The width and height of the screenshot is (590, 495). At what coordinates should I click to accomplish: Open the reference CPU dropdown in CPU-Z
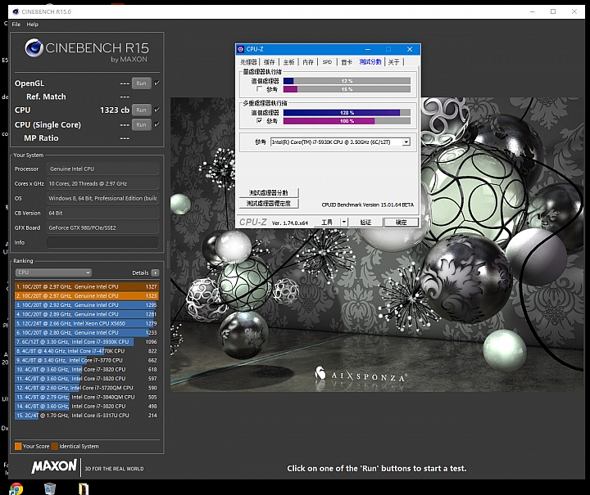click(x=406, y=142)
